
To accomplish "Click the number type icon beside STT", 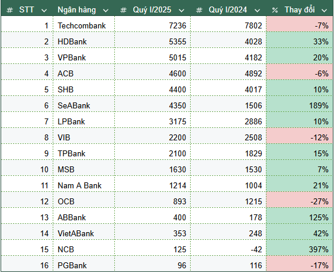I will 9,10.
